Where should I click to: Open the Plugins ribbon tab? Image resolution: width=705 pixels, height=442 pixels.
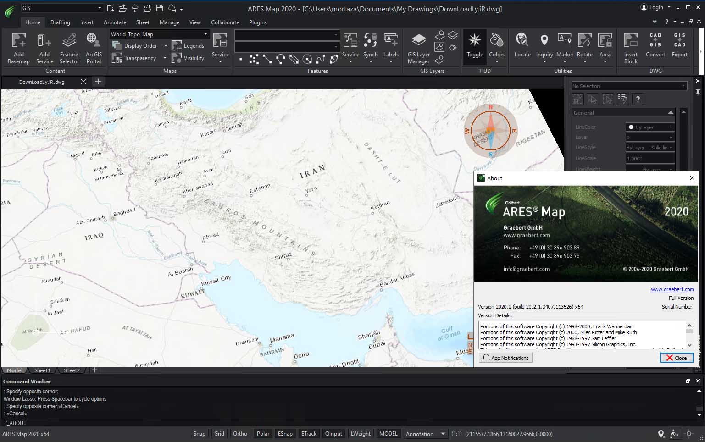tap(258, 22)
